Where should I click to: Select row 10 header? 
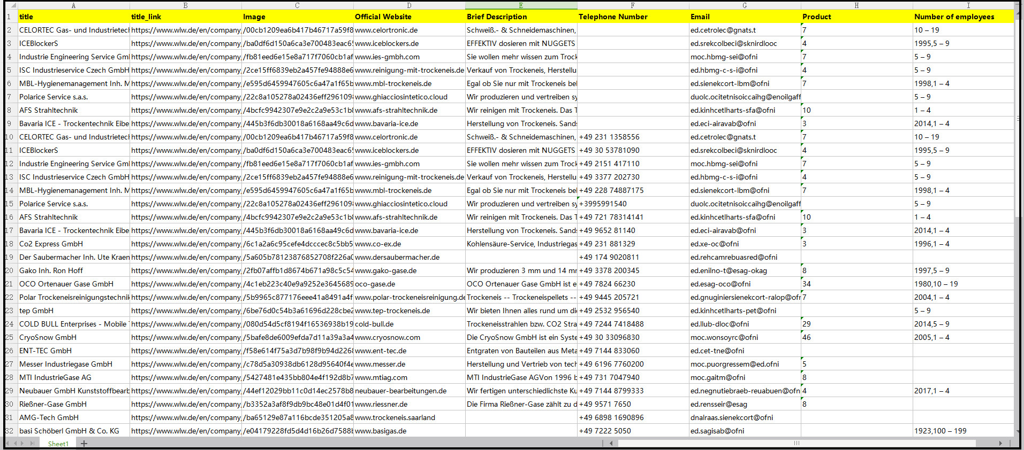pos(10,137)
